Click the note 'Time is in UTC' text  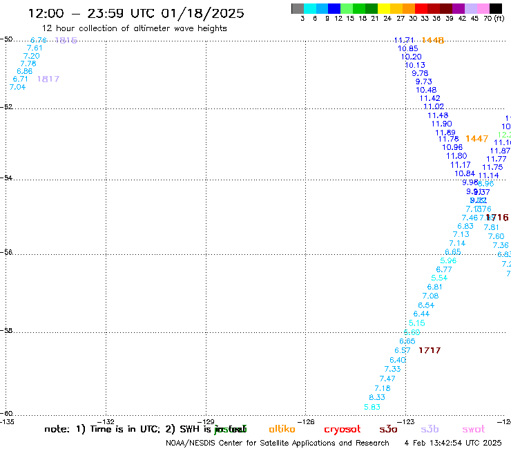coord(125,429)
